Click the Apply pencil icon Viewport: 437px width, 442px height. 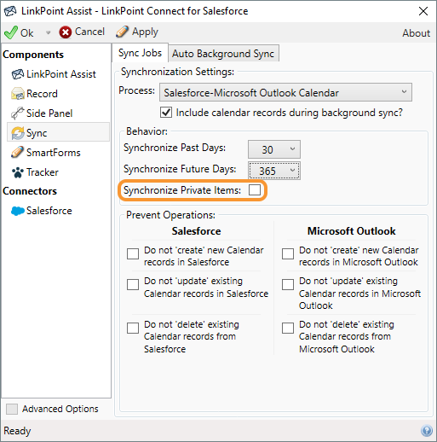coord(122,32)
